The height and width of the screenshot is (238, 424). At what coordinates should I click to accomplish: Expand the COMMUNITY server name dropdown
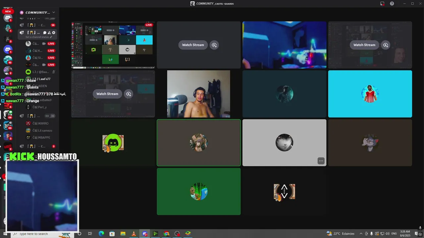click(x=53, y=13)
